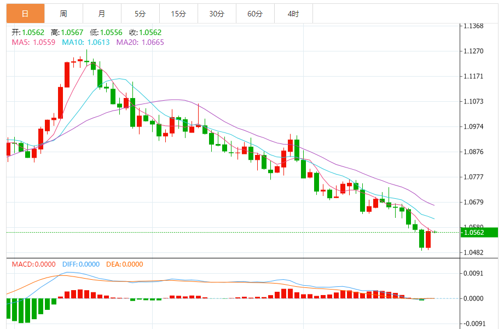Click the 1.0679 price axis label
This screenshot has height=329, width=504.
tap(473, 203)
